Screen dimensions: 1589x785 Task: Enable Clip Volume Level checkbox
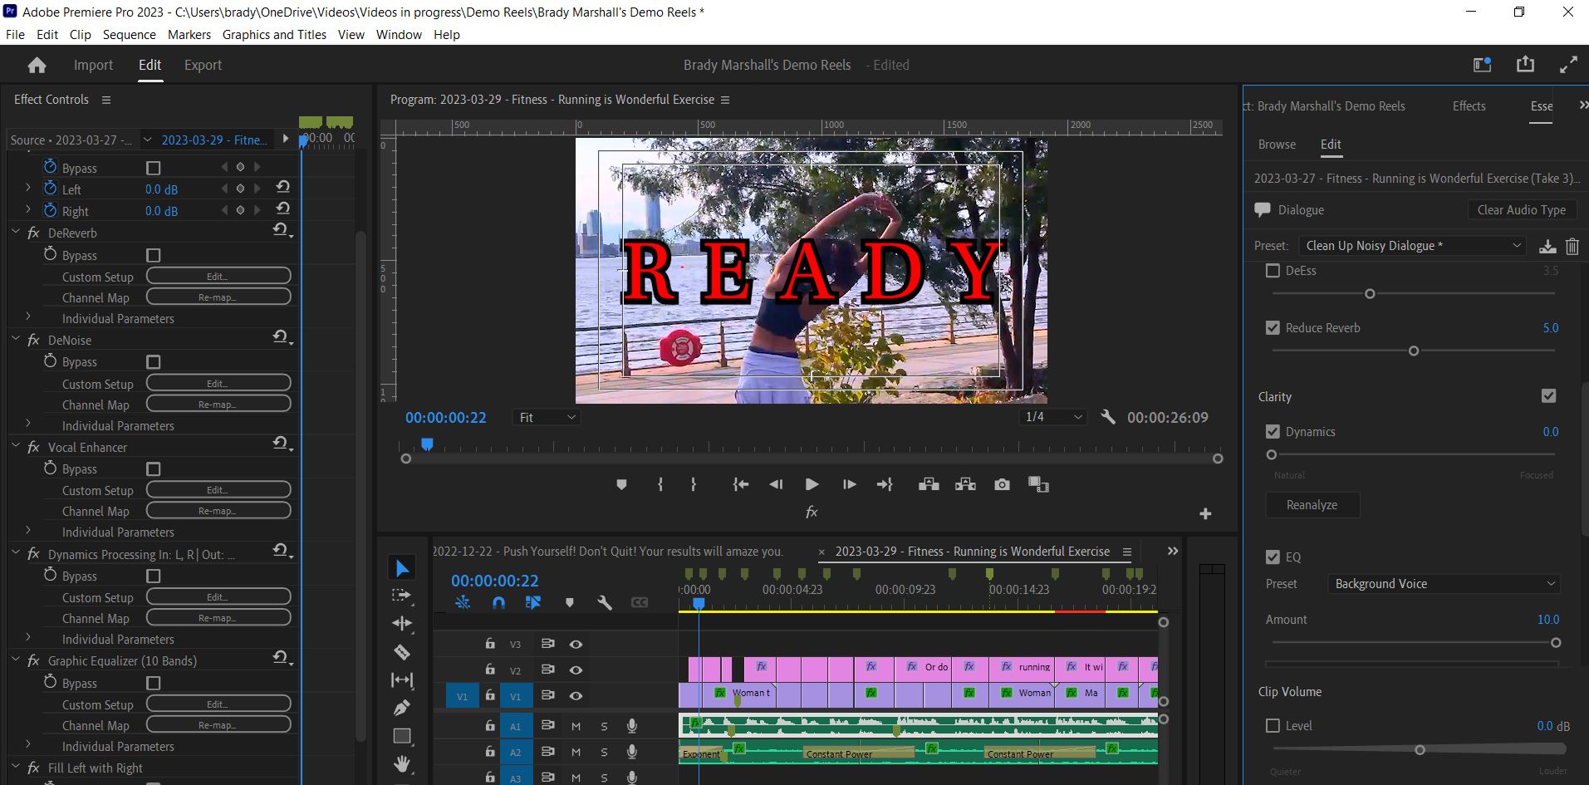[1273, 726]
